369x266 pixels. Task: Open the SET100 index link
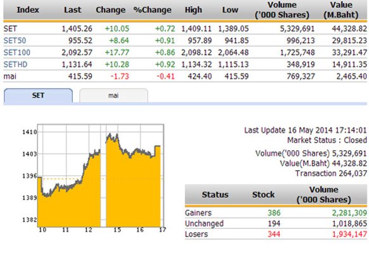[x=16, y=53]
